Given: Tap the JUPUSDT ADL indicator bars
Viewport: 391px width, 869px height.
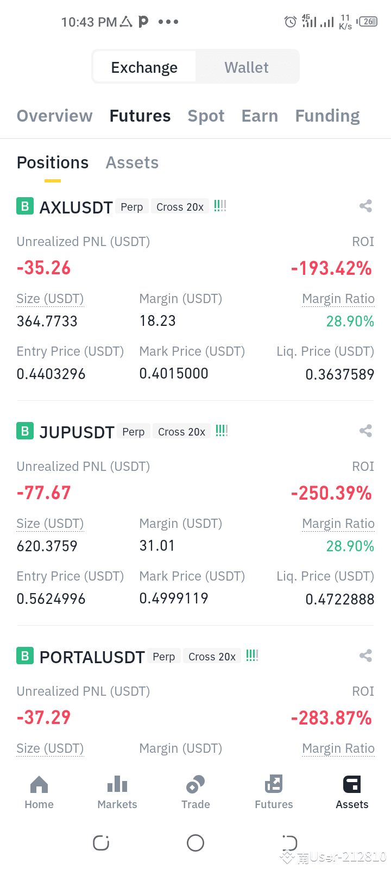Looking at the screenshot, I should (222, 431).
